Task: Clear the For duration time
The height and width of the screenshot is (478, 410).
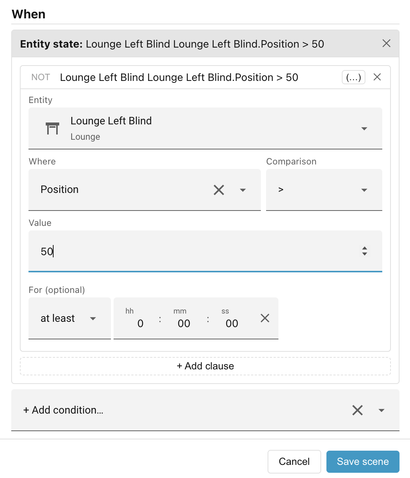Action: (x=265, y=318)
